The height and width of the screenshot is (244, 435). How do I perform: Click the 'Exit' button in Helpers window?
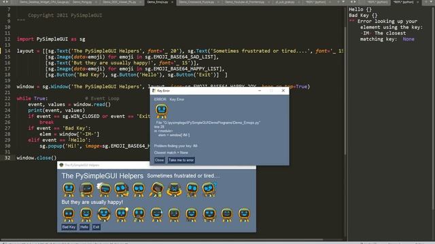[97, 227]
